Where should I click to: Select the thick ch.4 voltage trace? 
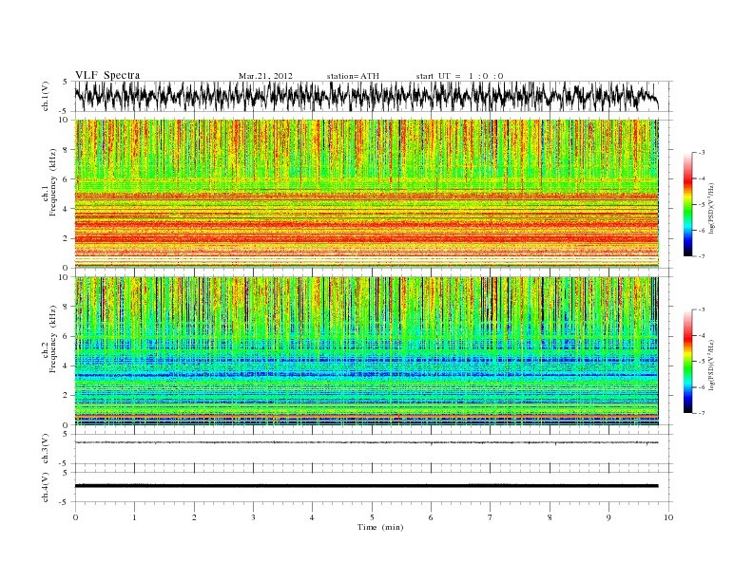coord(366,486)
